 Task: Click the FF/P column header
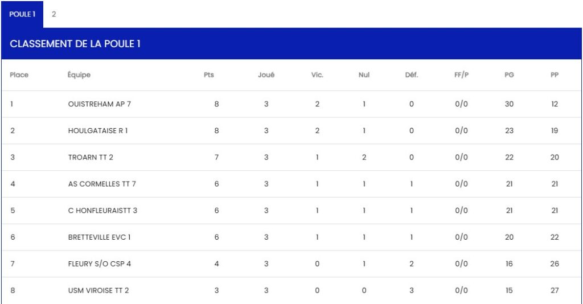(461, 75)
